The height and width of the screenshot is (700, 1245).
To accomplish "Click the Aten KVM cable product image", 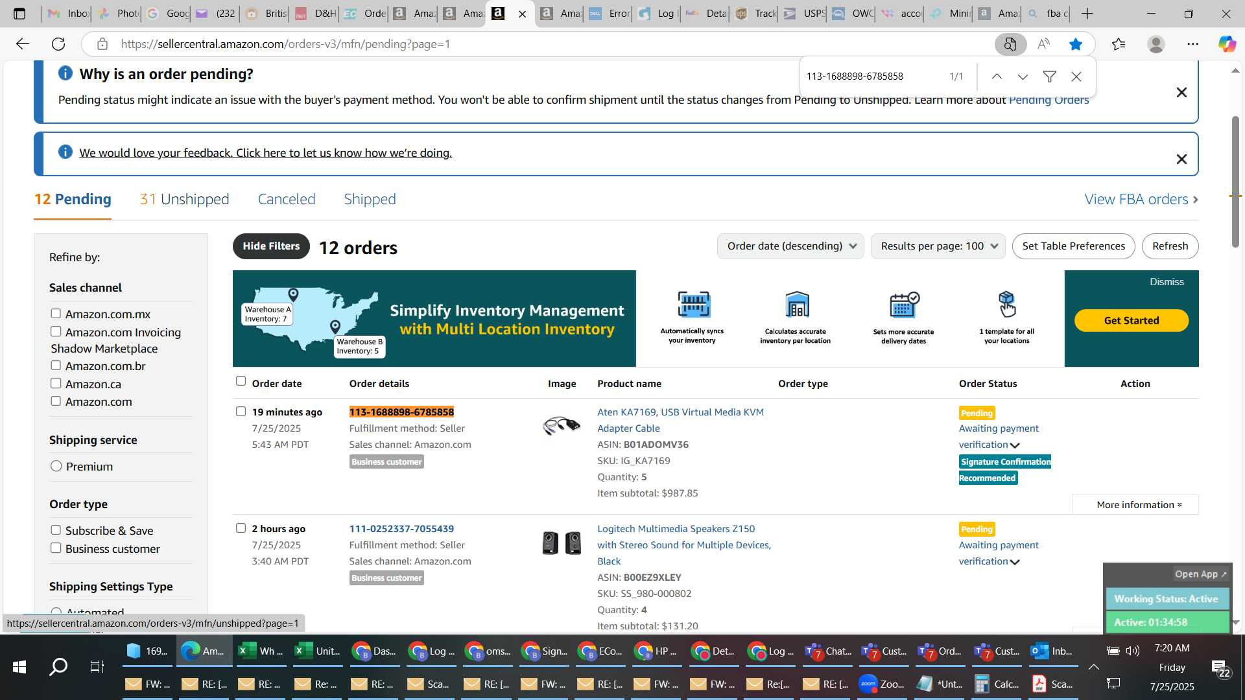I will pos(562,425).
